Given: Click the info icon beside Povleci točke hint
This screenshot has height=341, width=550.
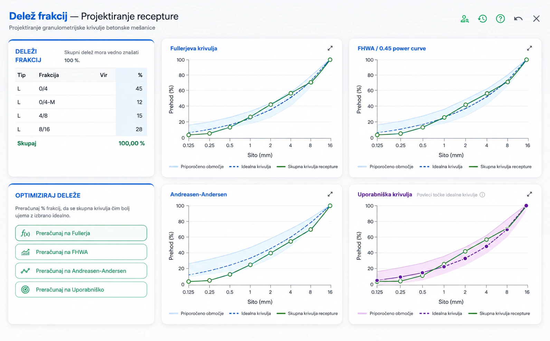Looking at the screenshot, I should (483, 195).
